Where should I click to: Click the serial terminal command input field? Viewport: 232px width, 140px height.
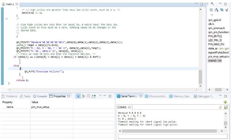pos(173,136)
